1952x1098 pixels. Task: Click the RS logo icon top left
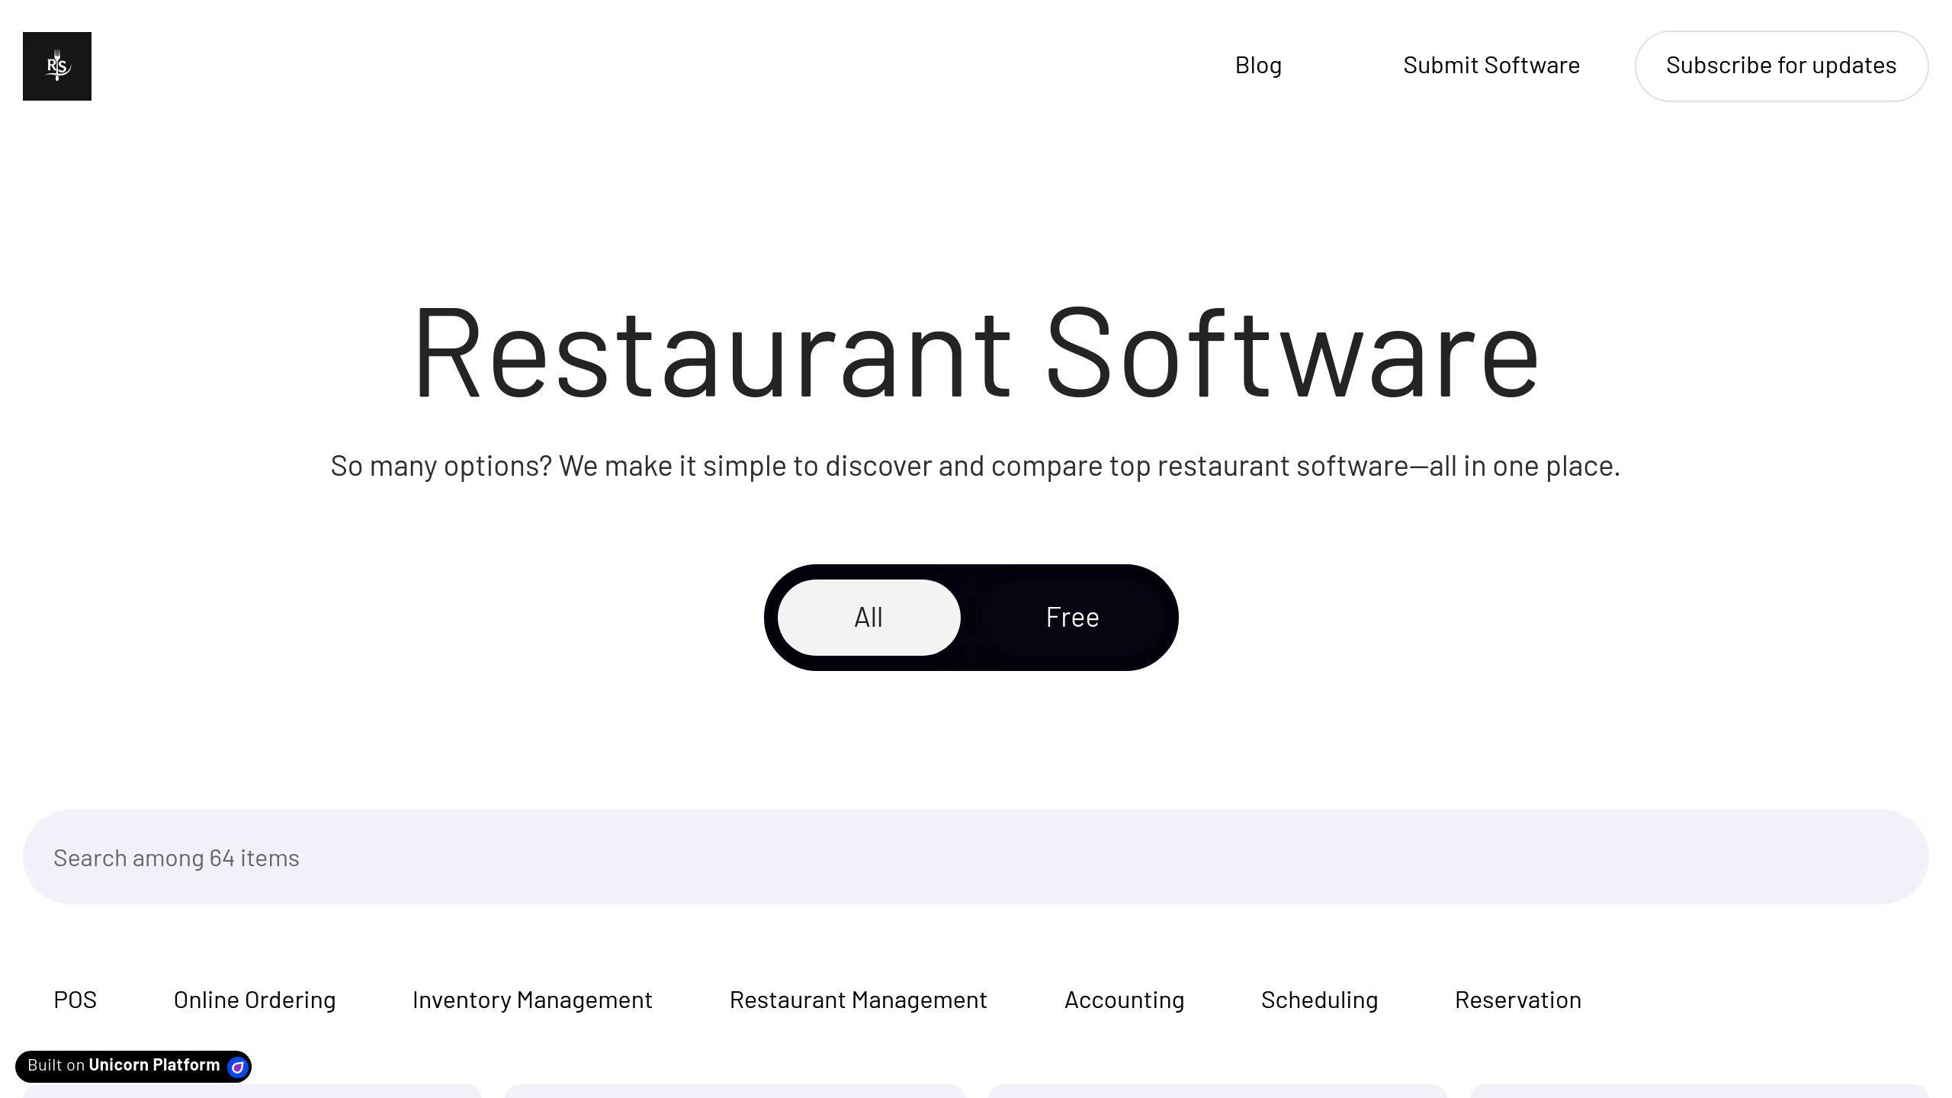(x=56, y=66)
